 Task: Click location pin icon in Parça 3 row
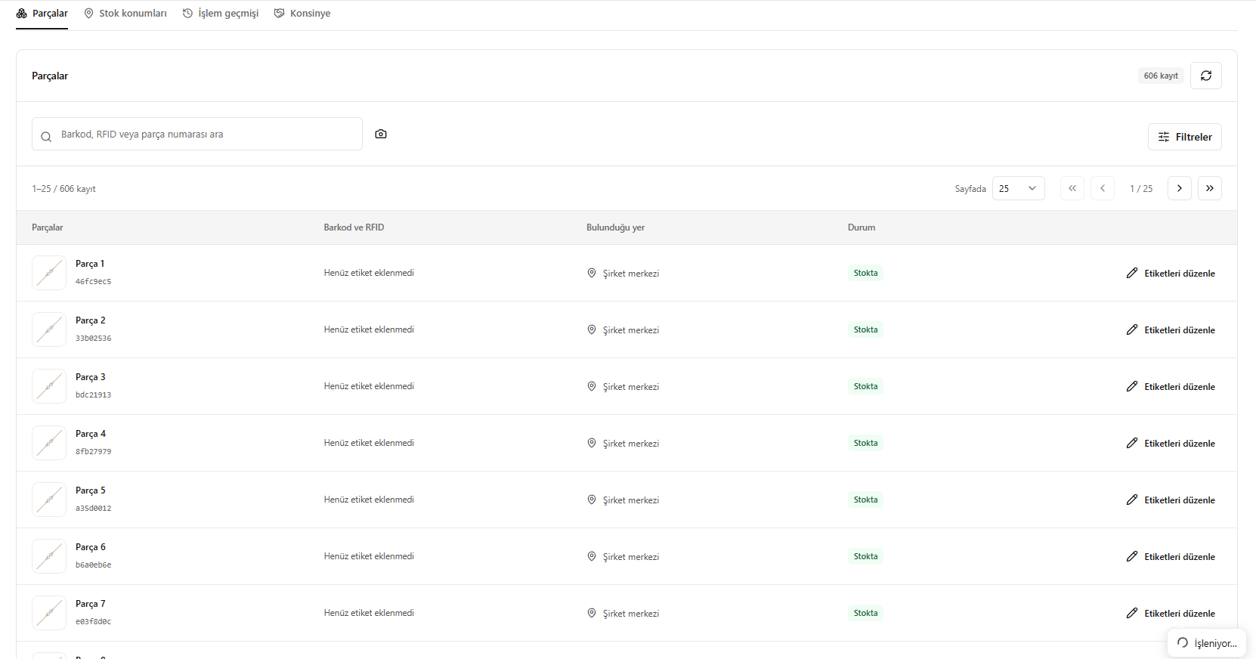coord(592,386)
